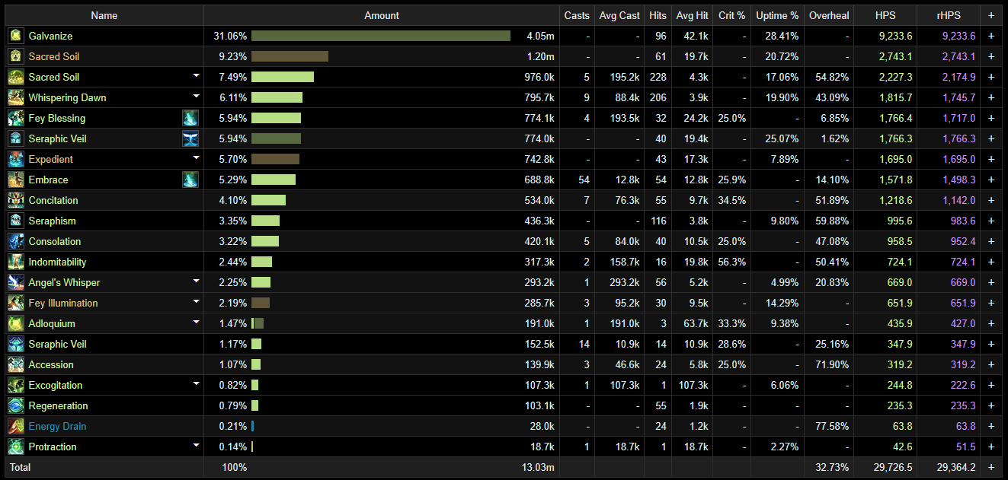The image size is (1008, 480).
Task: Click the Embrace ability icon
Action: pos(16,180)
